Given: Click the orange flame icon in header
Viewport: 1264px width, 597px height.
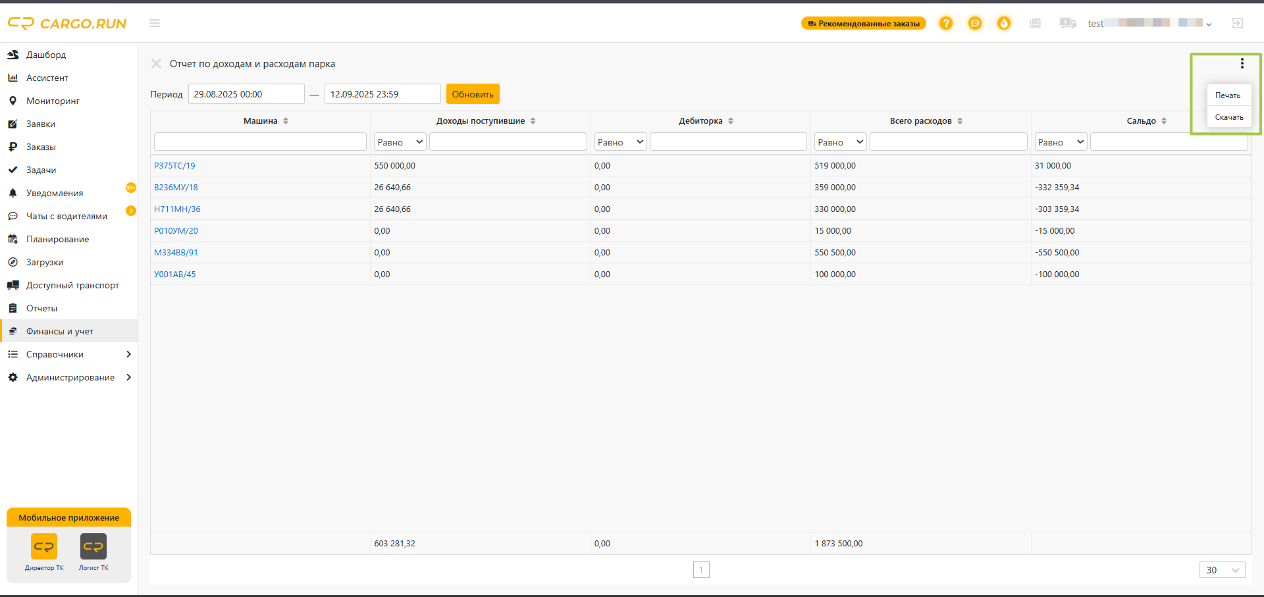Looking at the screenshot, I should 1004,23.
